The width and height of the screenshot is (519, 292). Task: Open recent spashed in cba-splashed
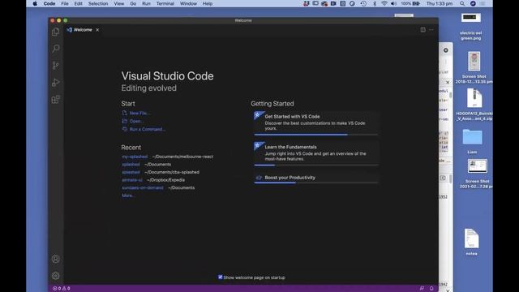click(x=131, y=172)
